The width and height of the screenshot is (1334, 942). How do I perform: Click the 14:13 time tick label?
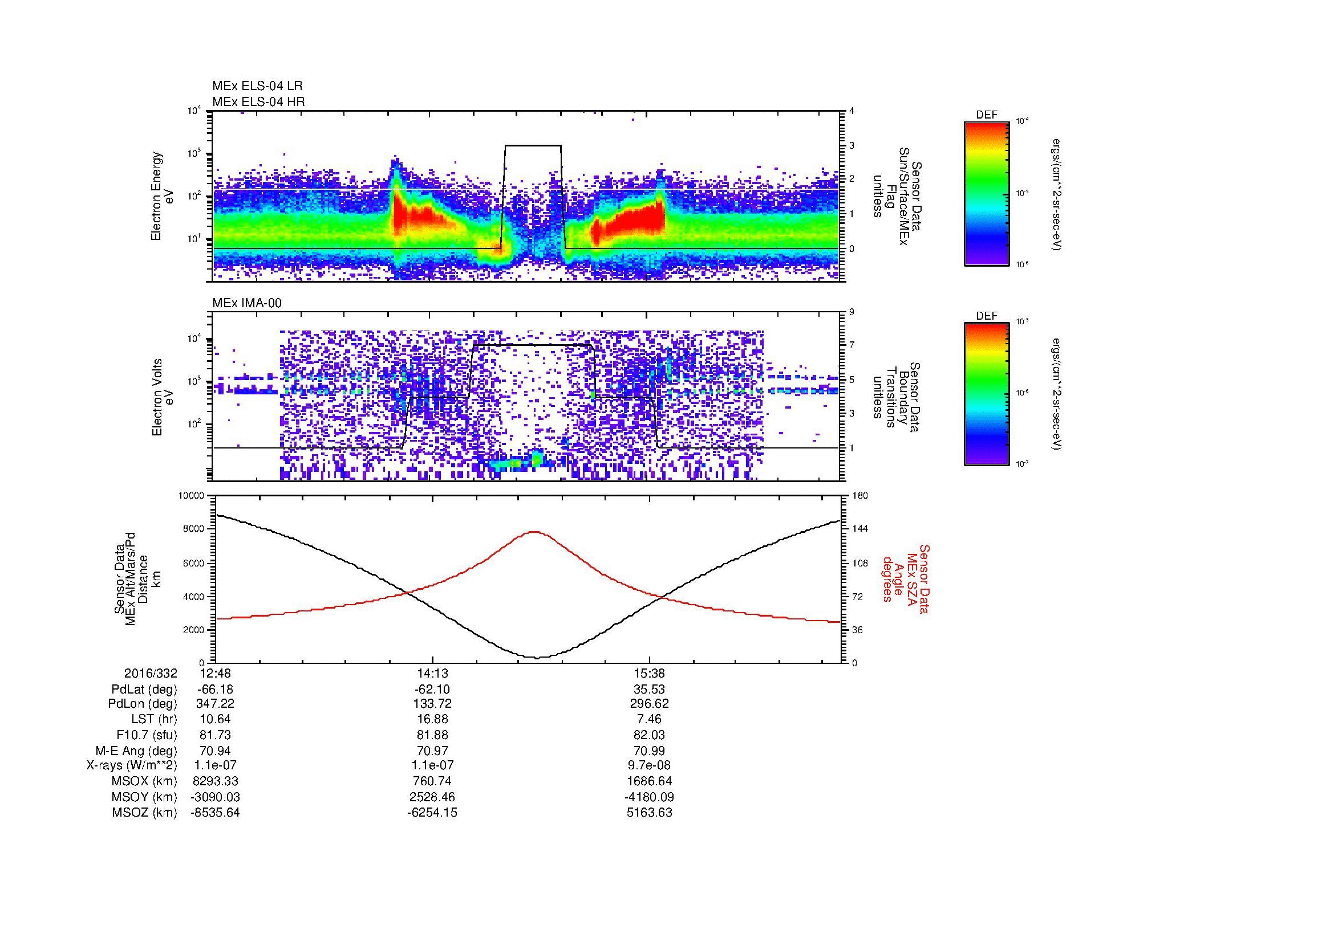pyautogui.click(x=432, y=673)
